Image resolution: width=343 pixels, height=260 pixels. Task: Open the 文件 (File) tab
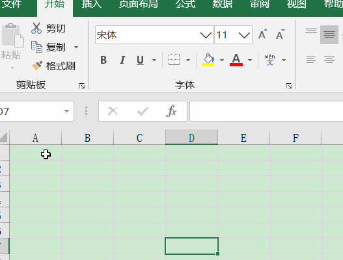point(12,4)
